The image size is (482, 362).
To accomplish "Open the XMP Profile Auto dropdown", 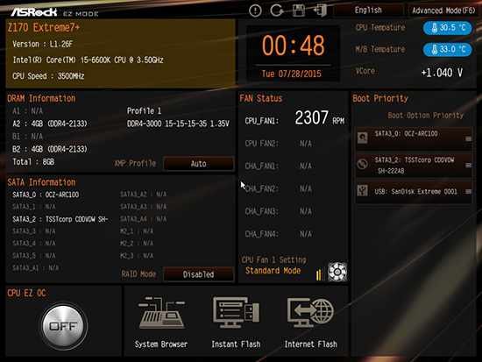I will point(198,163).
